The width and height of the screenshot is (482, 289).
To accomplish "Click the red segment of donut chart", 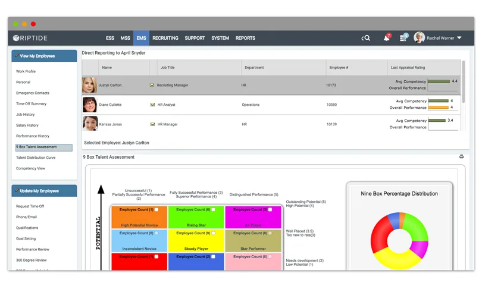I will click(x=380, y=235).
